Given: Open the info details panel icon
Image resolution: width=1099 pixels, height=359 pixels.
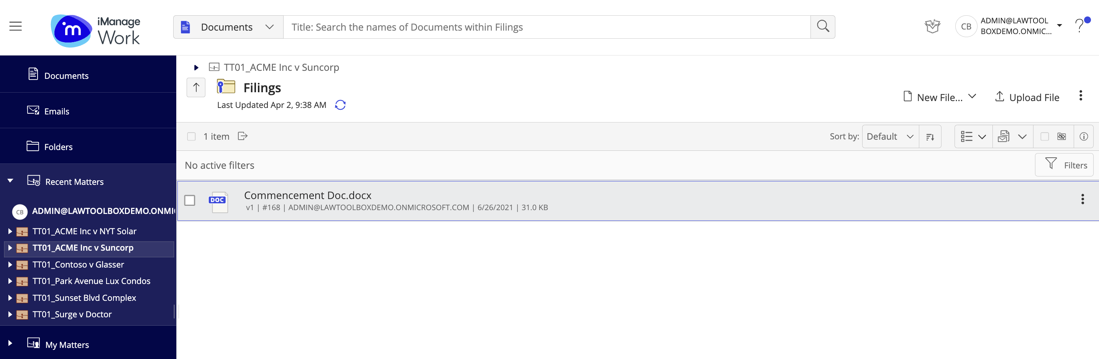Looking at the screenshot, I should (1083, 136).
